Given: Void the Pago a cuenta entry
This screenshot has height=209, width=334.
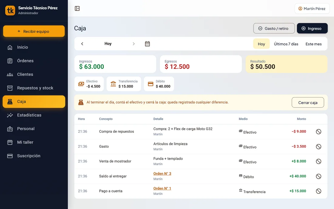Looking at the screenshot, I should click(x=319, y=191).
